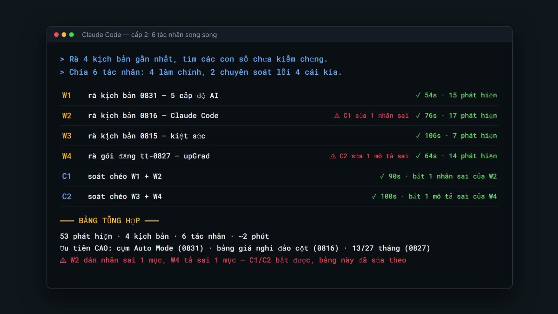The height and width of the screenshot is (314, 558).
Task: Click the warning triangle icon in W4 row
Action: 333,156
